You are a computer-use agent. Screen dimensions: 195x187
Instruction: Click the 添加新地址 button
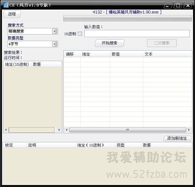(x=177, y=138)
